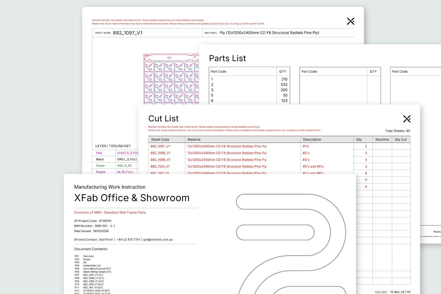Select the "Parts List" page heading
This screenshot has height=294, width=441.
click(228, 59)
